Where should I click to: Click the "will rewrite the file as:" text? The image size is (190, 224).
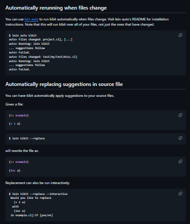click(22, 151)
